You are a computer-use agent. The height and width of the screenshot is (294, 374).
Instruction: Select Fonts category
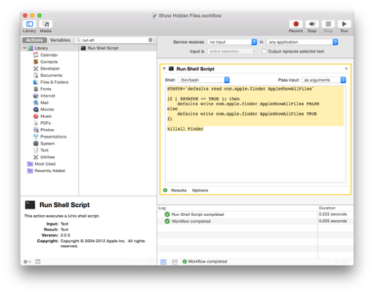[46, 89]
